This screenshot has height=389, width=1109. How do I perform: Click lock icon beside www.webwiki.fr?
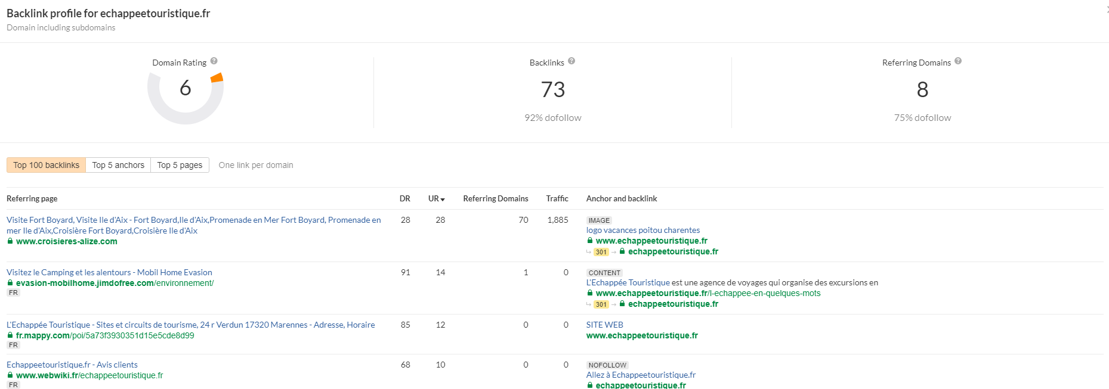click(10, 375)
